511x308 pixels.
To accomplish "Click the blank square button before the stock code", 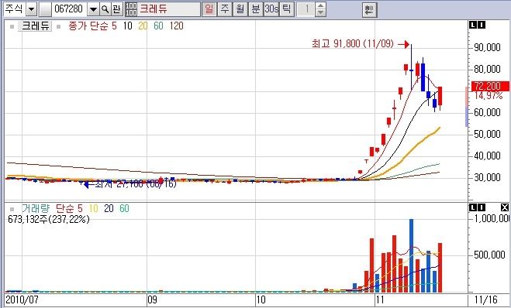I will 45,9.
